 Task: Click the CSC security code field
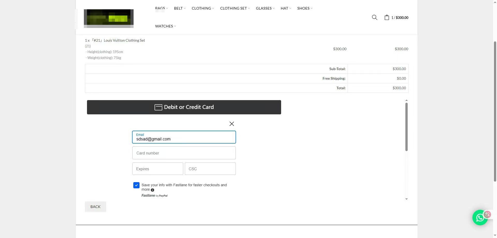coord(210,169)
